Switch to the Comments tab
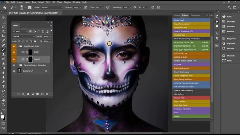 (195, 15)
